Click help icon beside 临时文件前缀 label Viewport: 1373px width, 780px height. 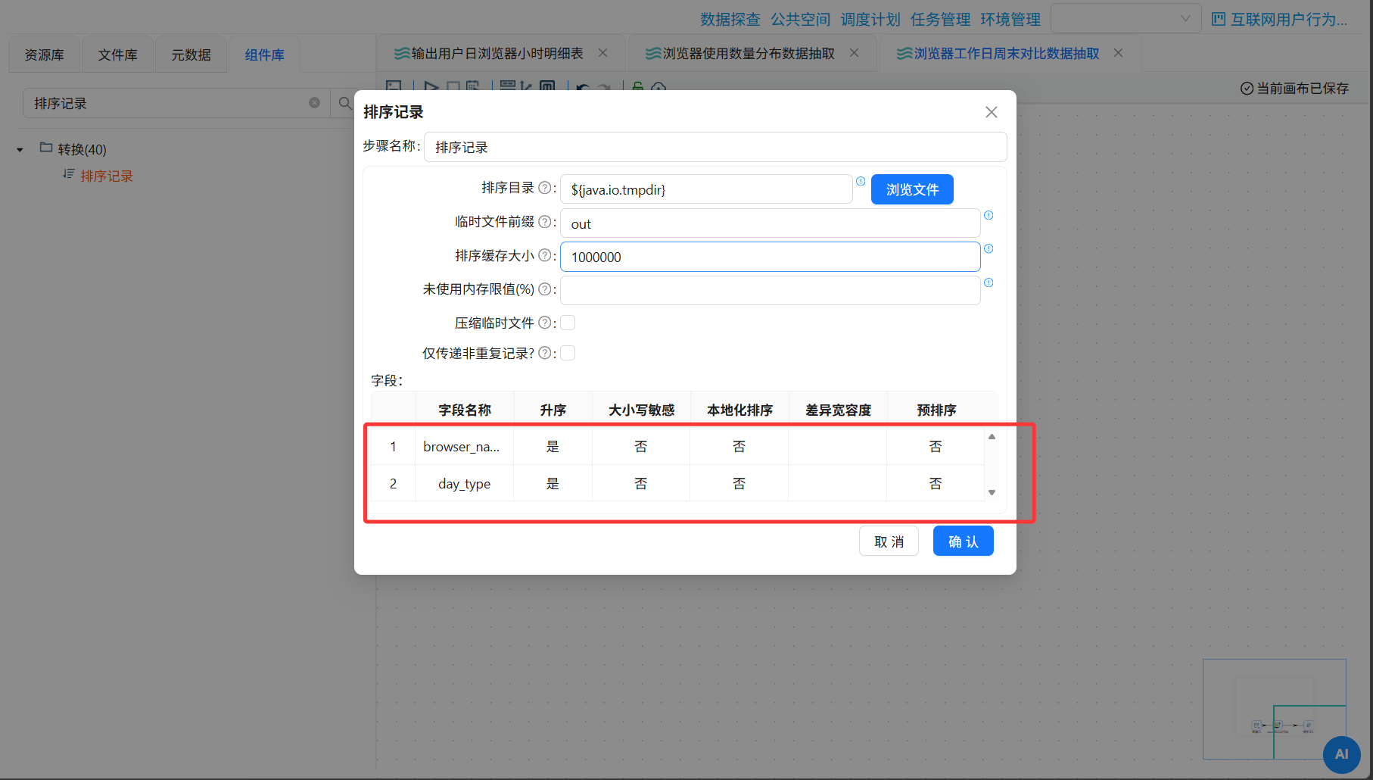544,222
